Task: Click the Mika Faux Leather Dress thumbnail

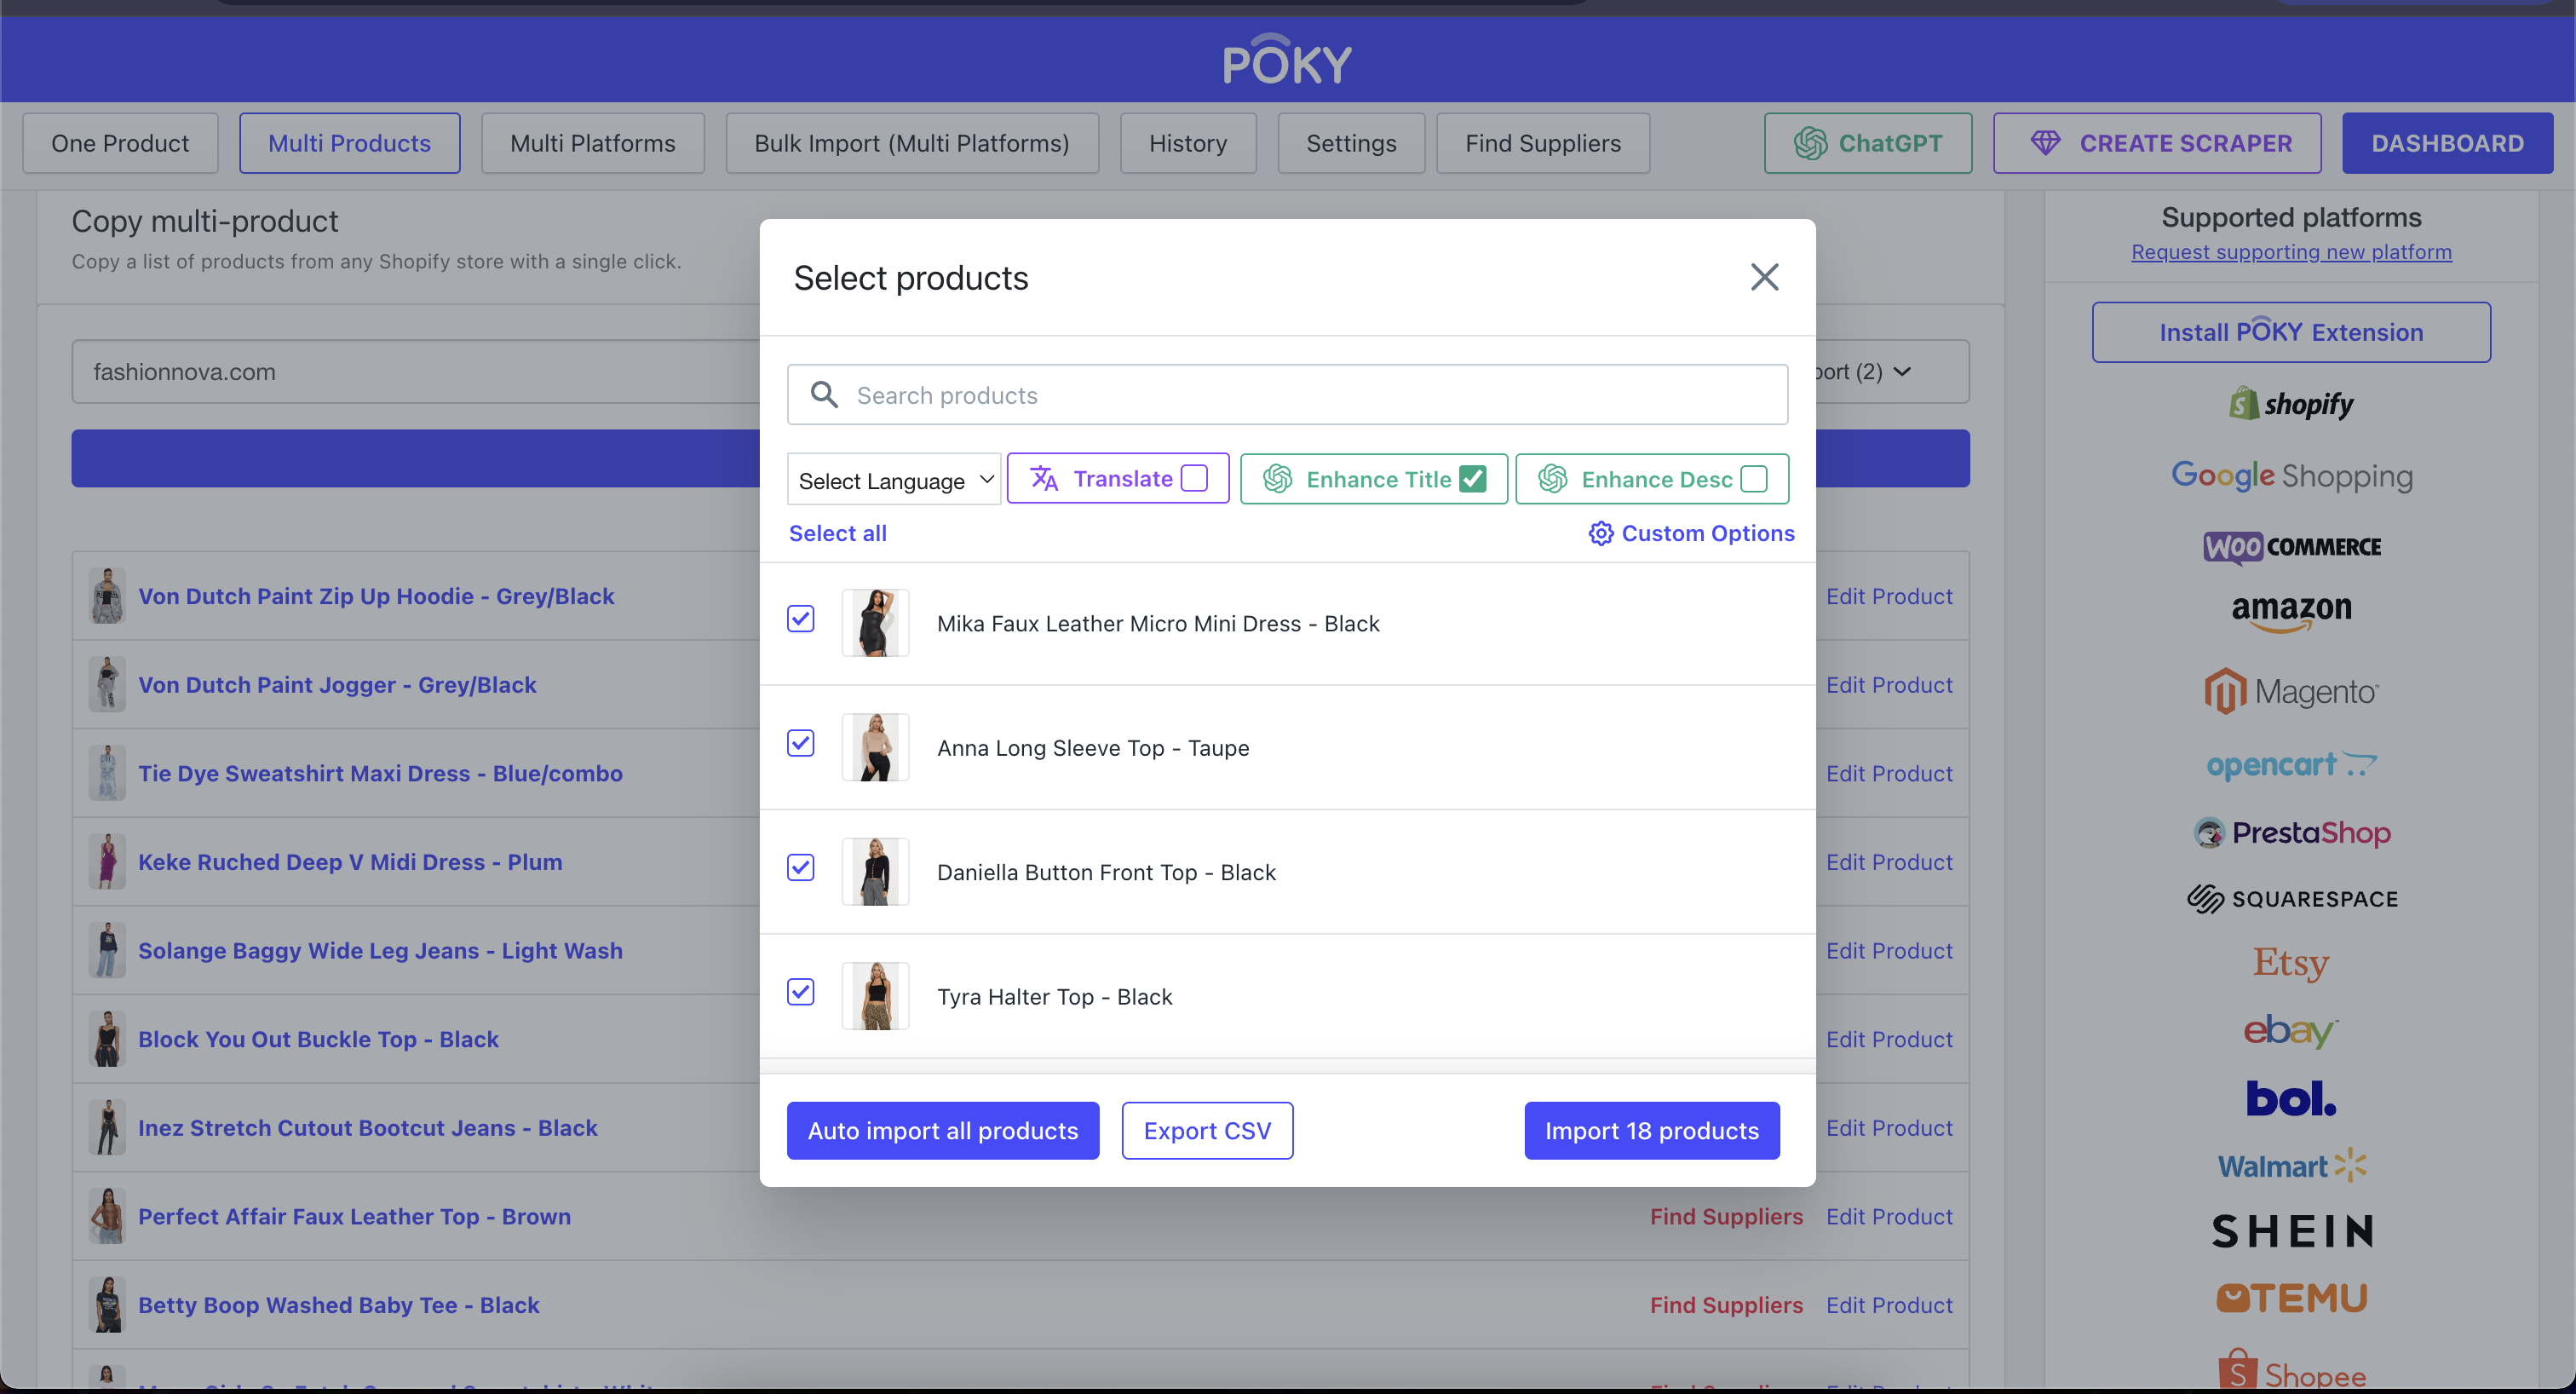Action: (875, 622)
